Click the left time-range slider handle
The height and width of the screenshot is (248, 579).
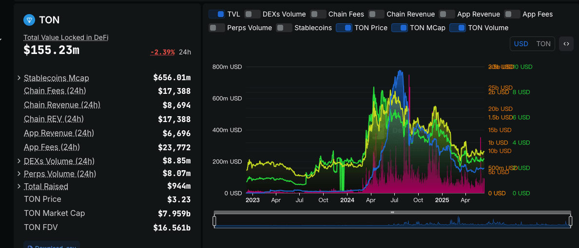click(214, 221)
